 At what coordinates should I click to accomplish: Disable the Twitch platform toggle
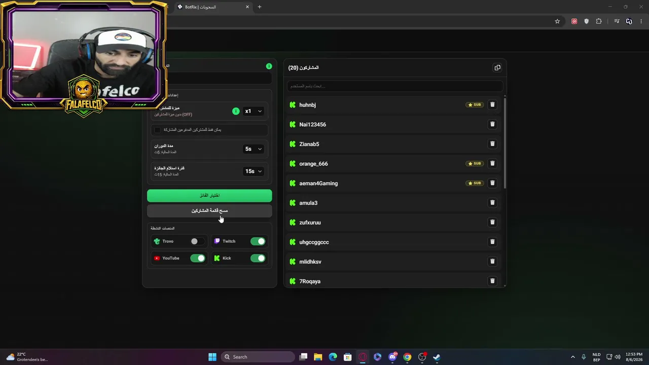258,241
